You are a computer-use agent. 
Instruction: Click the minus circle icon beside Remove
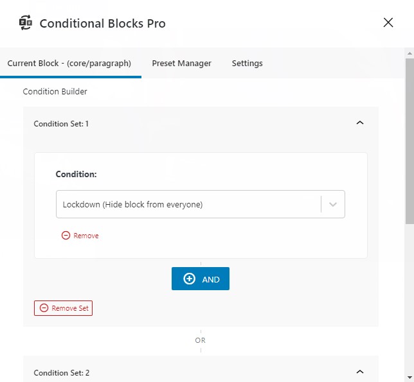66,236
